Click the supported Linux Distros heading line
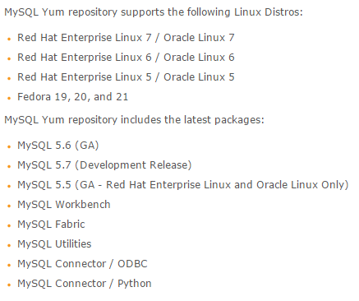The width and height of the screenshot is (359, 301). [154, 12]
